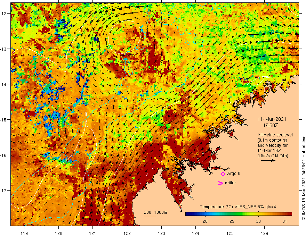Screen dimensions: 306x236
Task: Click the colorbar label '29'
Action: pos(232,221)
